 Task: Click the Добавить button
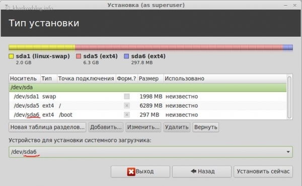(x=106, y=127)
